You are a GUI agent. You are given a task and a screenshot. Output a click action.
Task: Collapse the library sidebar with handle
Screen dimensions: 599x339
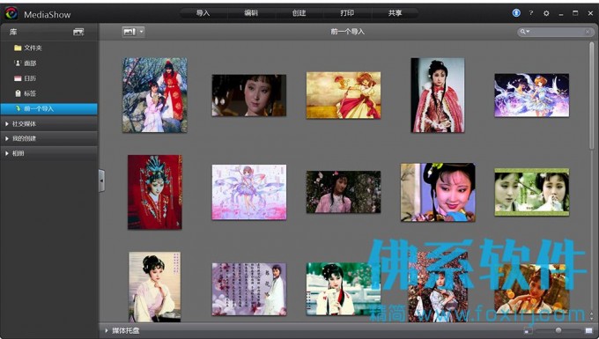click(101, 181)
